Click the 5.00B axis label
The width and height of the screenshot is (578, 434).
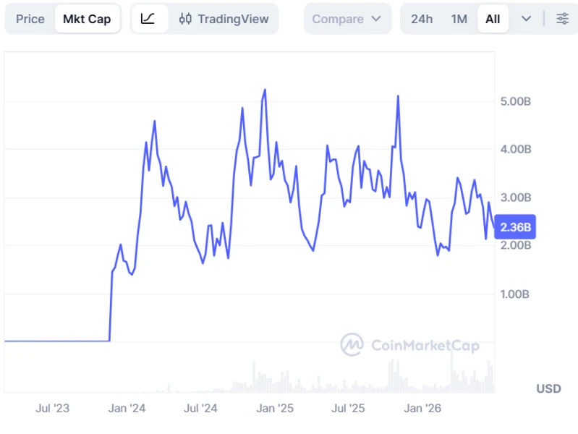click(x=515, y=101)
